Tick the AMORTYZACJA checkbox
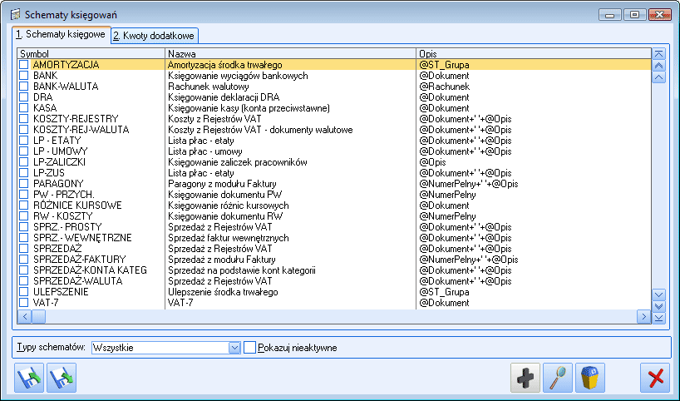The height and width of the screenshot is (401, 680). tap(24, 64)
